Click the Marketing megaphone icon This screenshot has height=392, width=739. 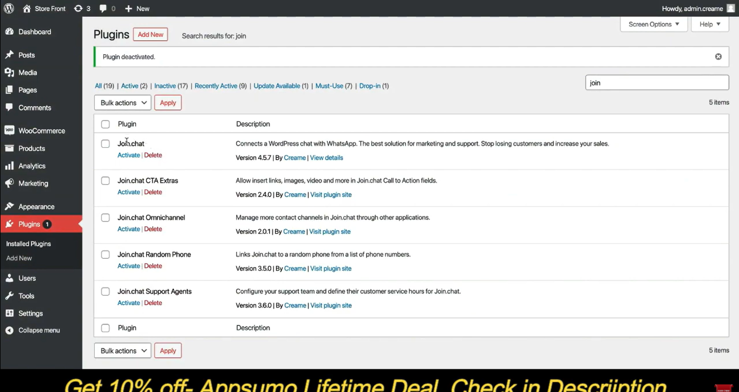(x=9, y=184)
